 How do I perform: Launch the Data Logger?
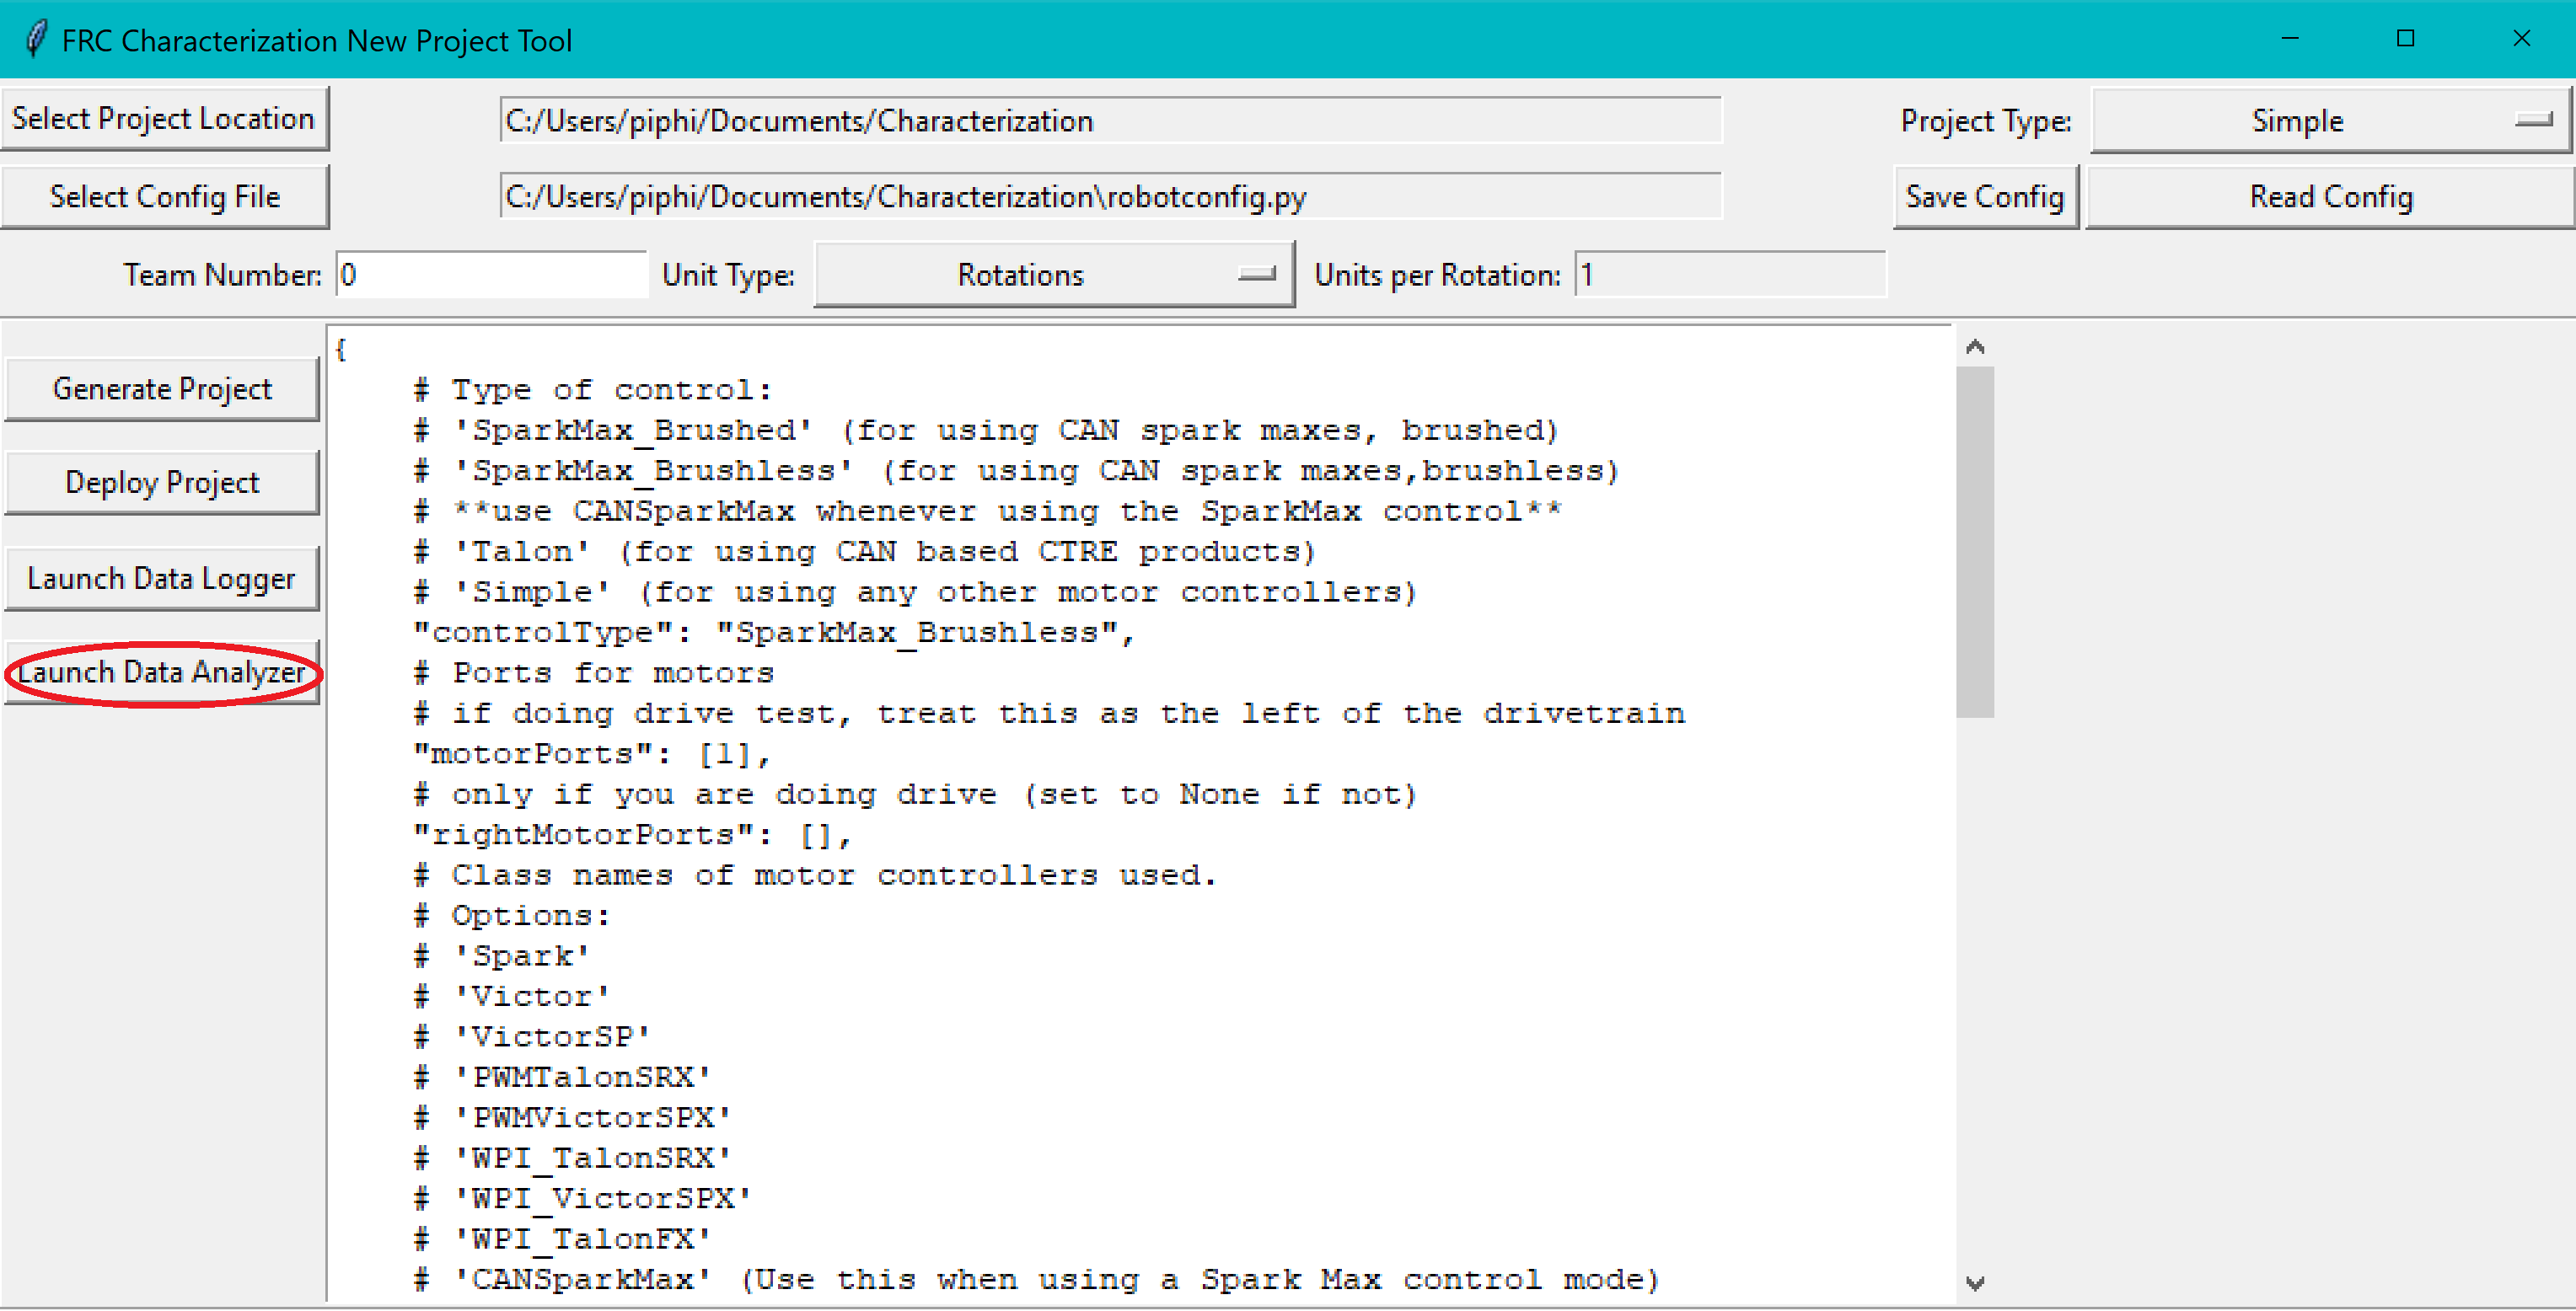pos(162,579)
